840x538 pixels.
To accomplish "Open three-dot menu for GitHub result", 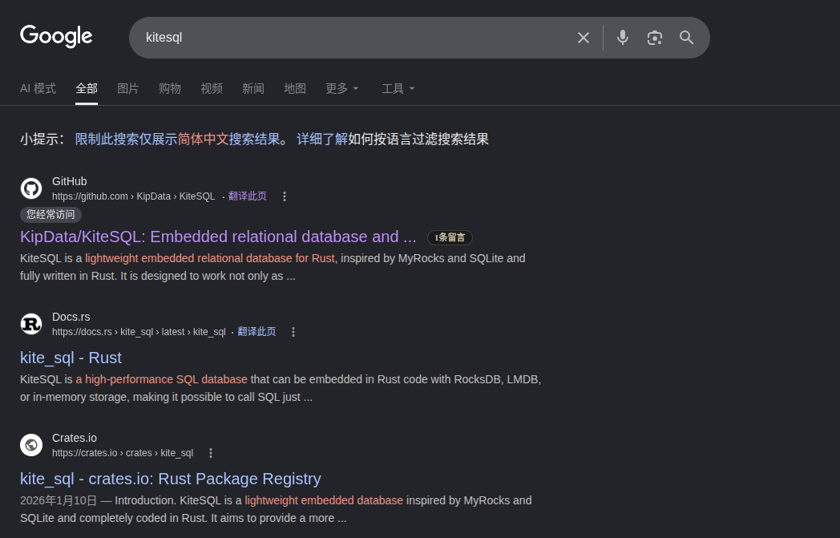I will coord(284,196).
